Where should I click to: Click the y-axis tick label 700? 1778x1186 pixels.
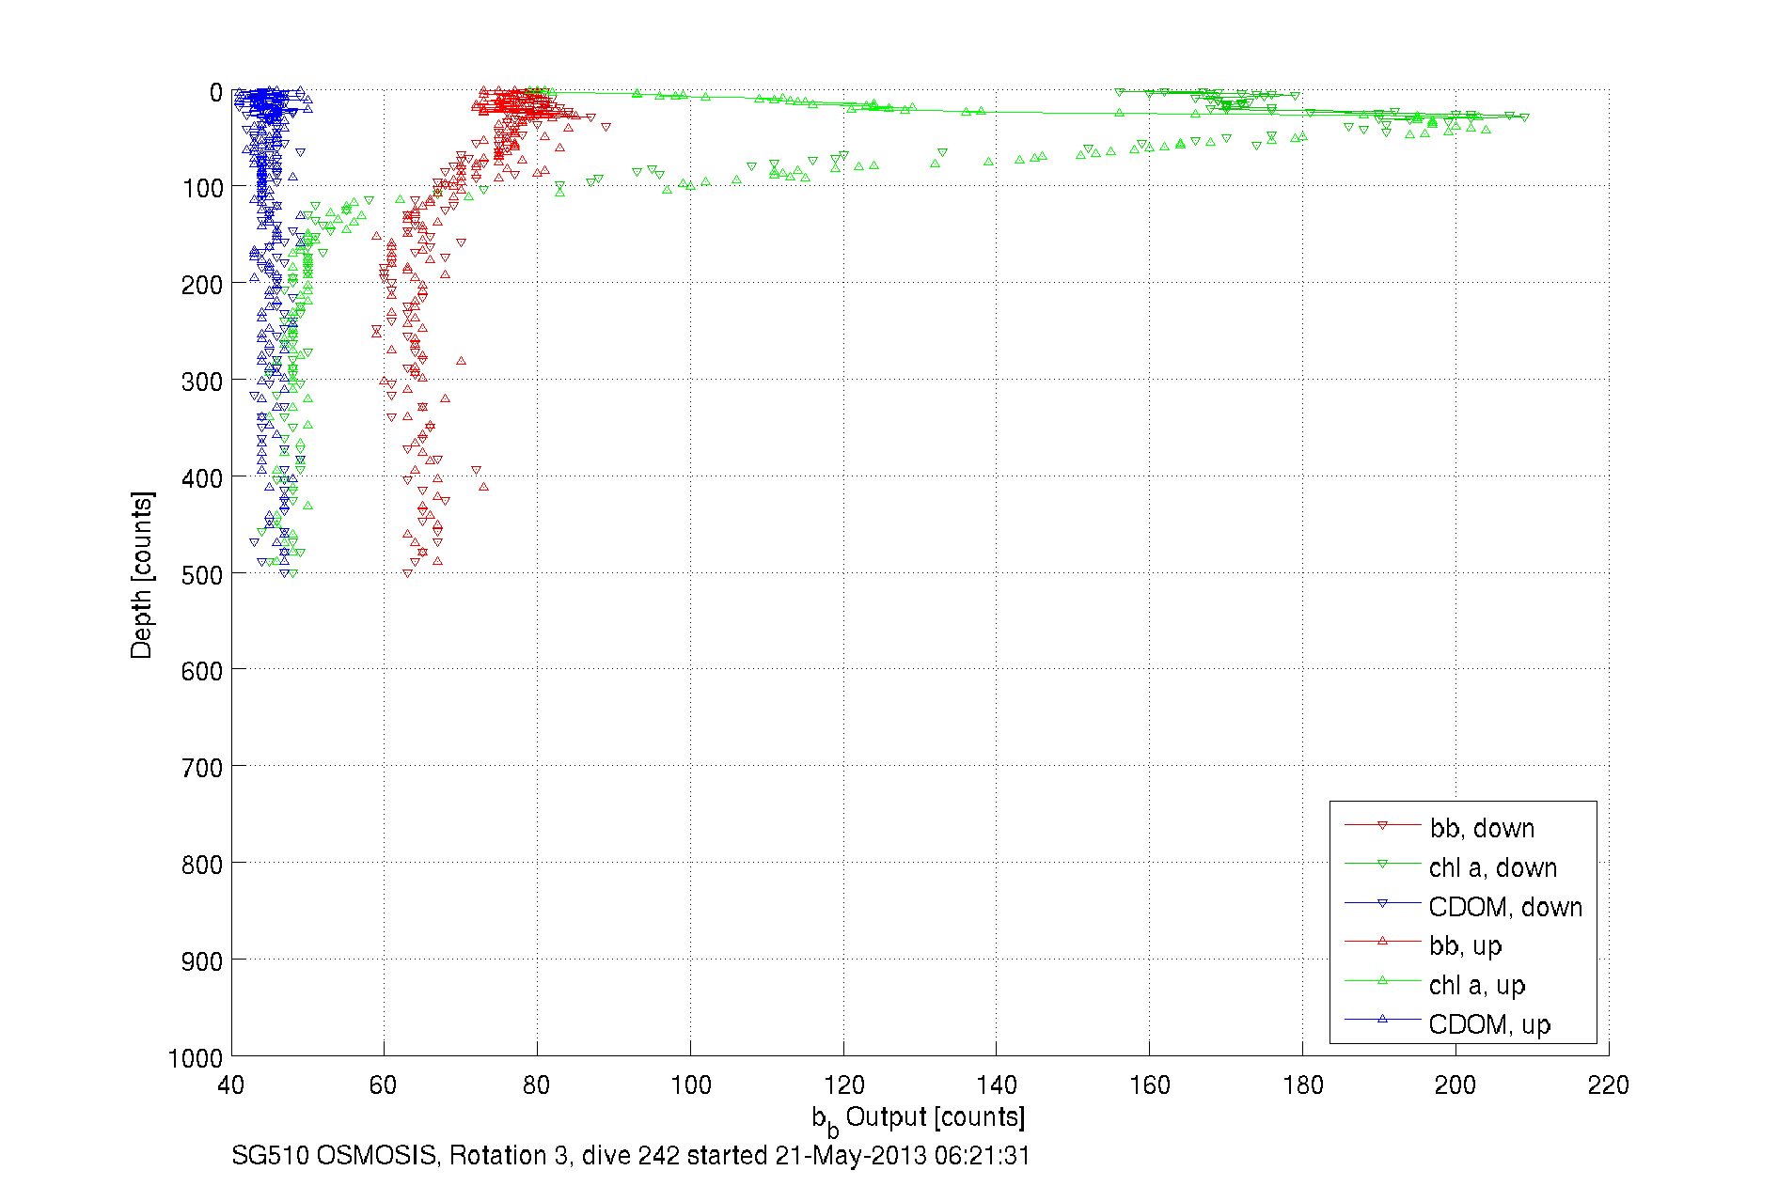tap(202, 768)
